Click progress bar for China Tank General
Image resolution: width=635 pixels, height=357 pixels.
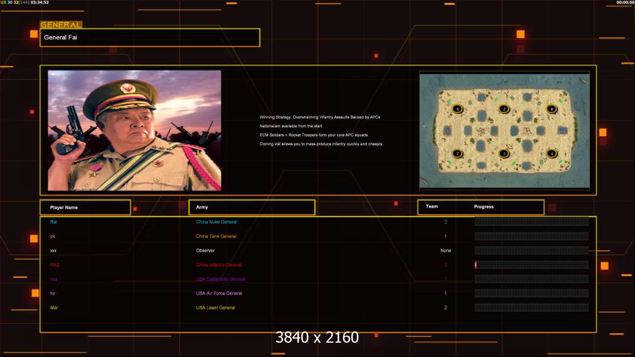[x=531, y=236]
